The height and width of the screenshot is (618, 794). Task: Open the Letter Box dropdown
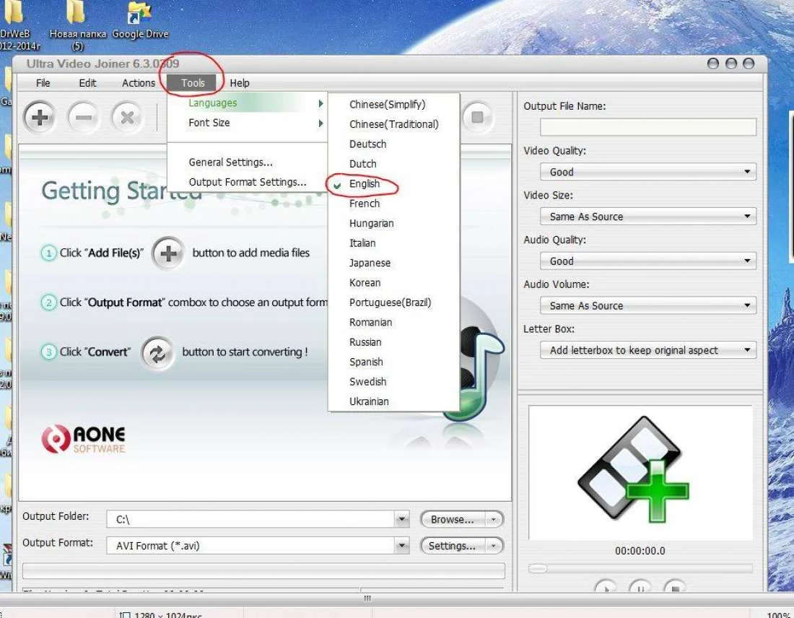[x=648, y=350]
